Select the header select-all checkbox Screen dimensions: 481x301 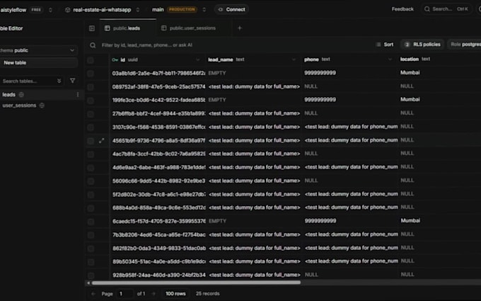click(x=91, y=60)
